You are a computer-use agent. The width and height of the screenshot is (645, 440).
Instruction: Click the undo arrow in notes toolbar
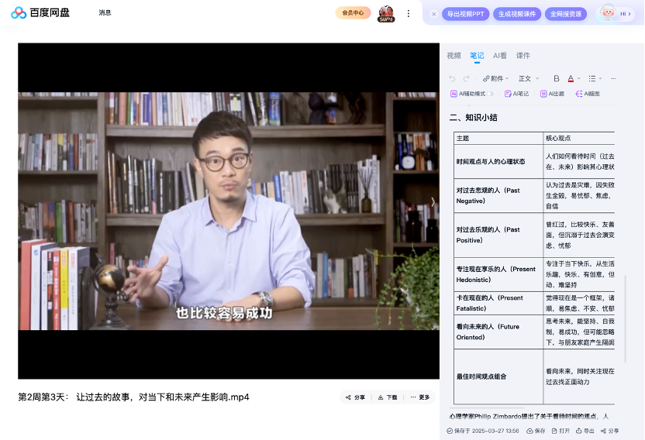click(x=452, y=78)
